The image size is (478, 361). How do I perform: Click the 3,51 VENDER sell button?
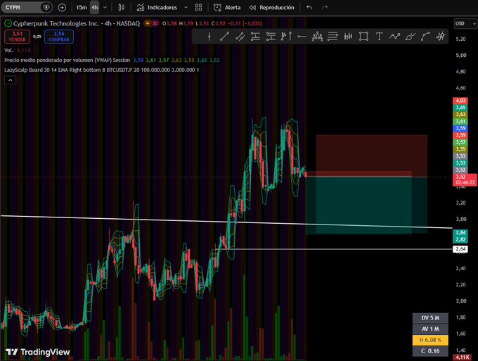(x=18, y=37)
